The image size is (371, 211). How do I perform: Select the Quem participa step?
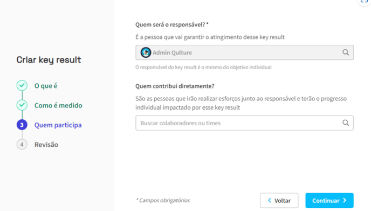[x=58, y=125]
